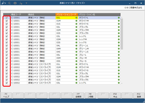The image size is (145, 103).
Task: Click the ブルーL variation name cell
Action: coord(99,55)
